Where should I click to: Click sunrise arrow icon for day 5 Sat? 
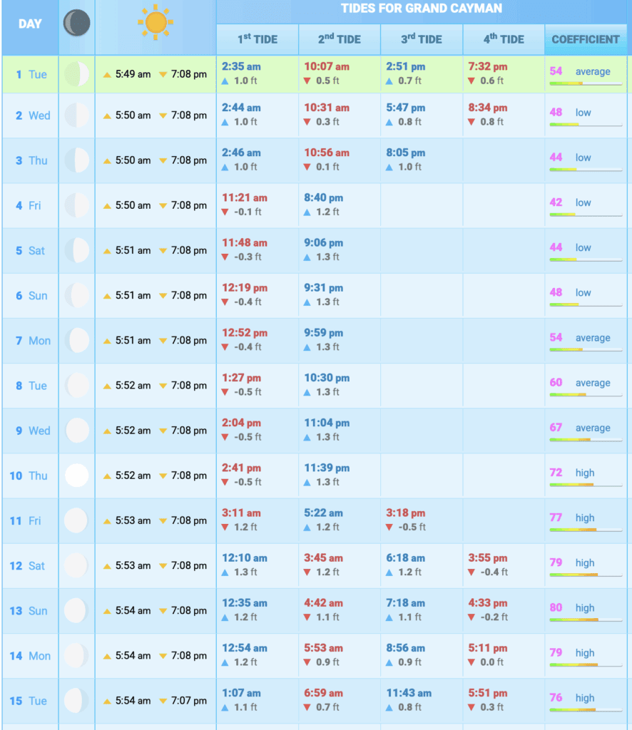[107, 251]
